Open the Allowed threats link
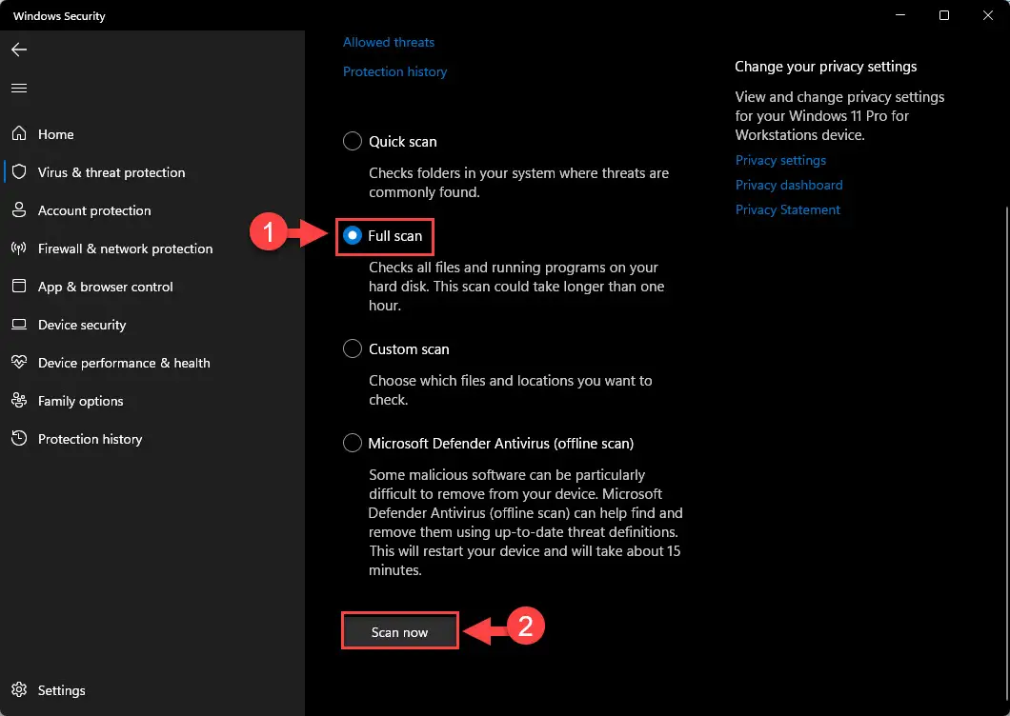The width and height of the screenshot is (1010, 716). point(389,42)
